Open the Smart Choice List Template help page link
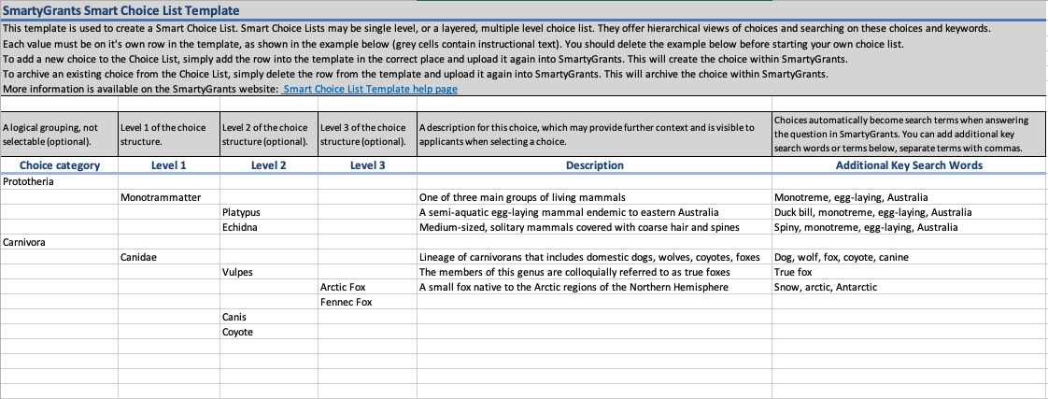1048x399 pixels. [369, 89]
